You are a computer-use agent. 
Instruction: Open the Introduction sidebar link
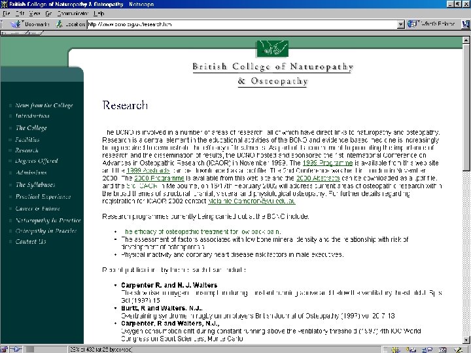tap(33, 116)
